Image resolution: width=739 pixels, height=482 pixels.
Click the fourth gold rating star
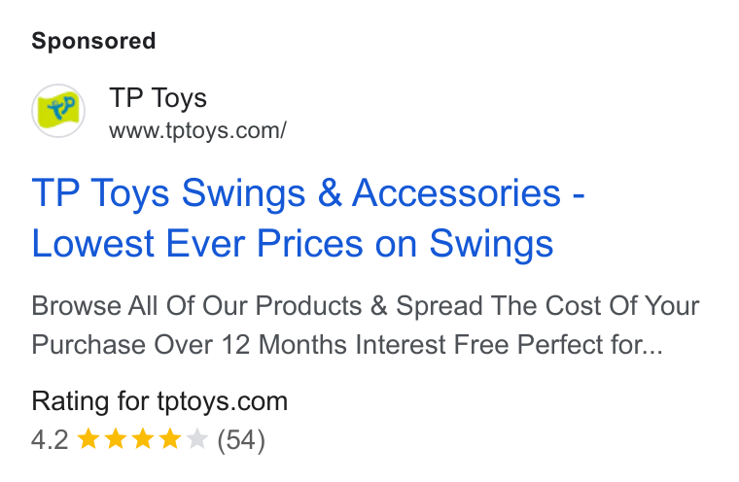click(x=170, y=439)
